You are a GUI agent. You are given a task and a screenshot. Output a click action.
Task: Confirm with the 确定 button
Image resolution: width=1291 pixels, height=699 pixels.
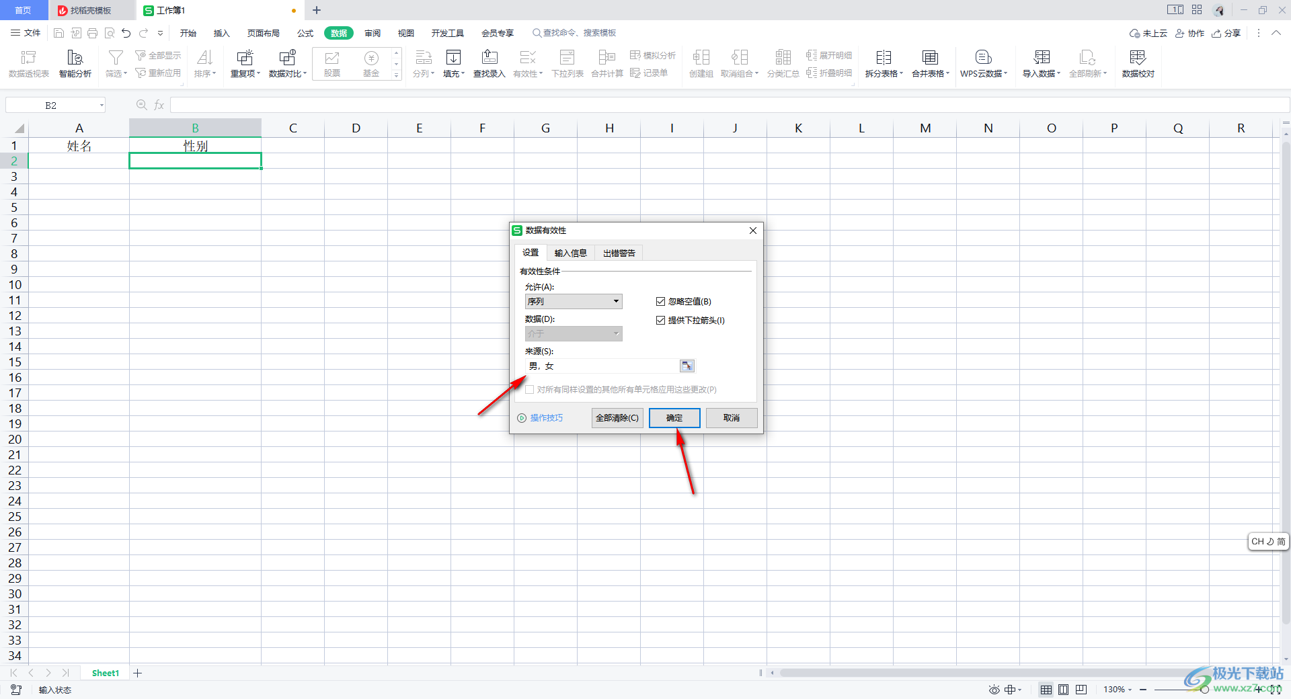pyautogui.click(x=674, y=418)
